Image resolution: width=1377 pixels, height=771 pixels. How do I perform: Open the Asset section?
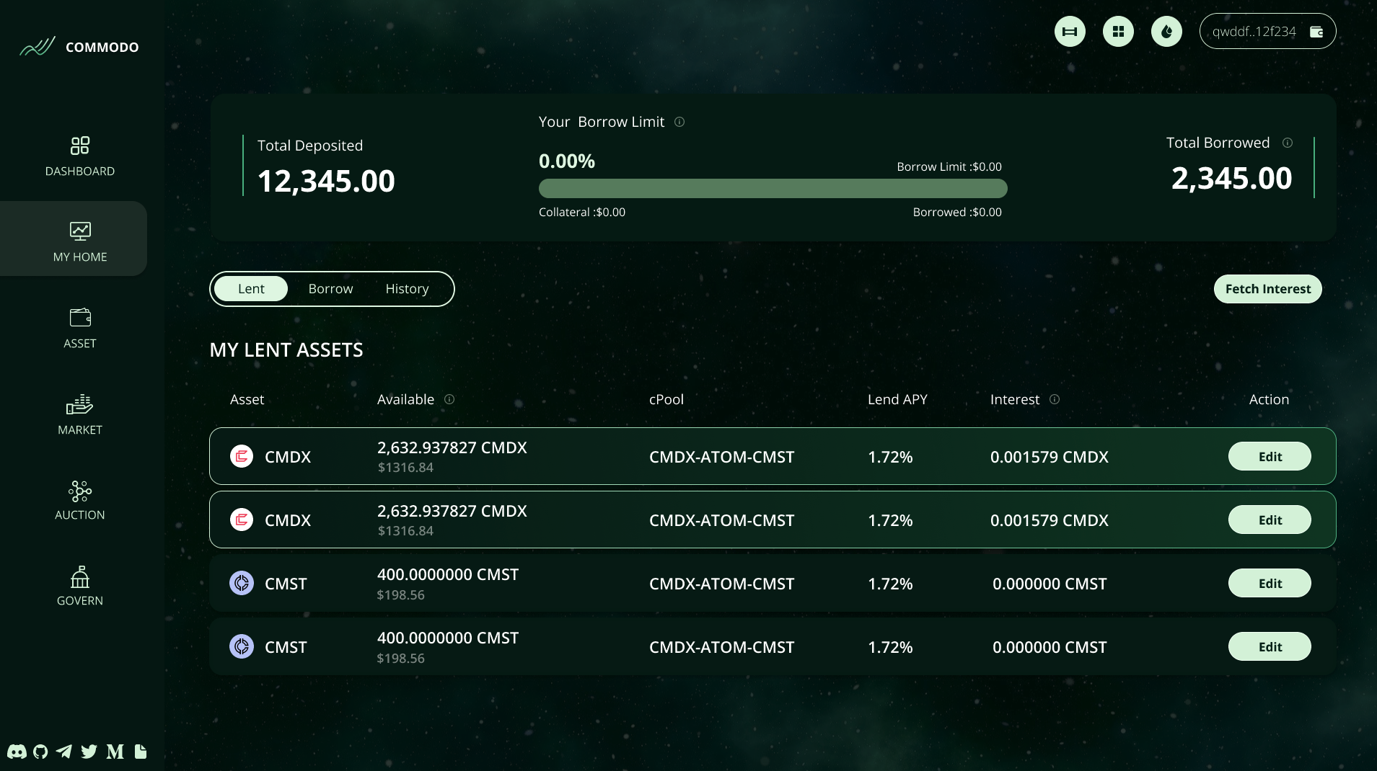point(79,328)
